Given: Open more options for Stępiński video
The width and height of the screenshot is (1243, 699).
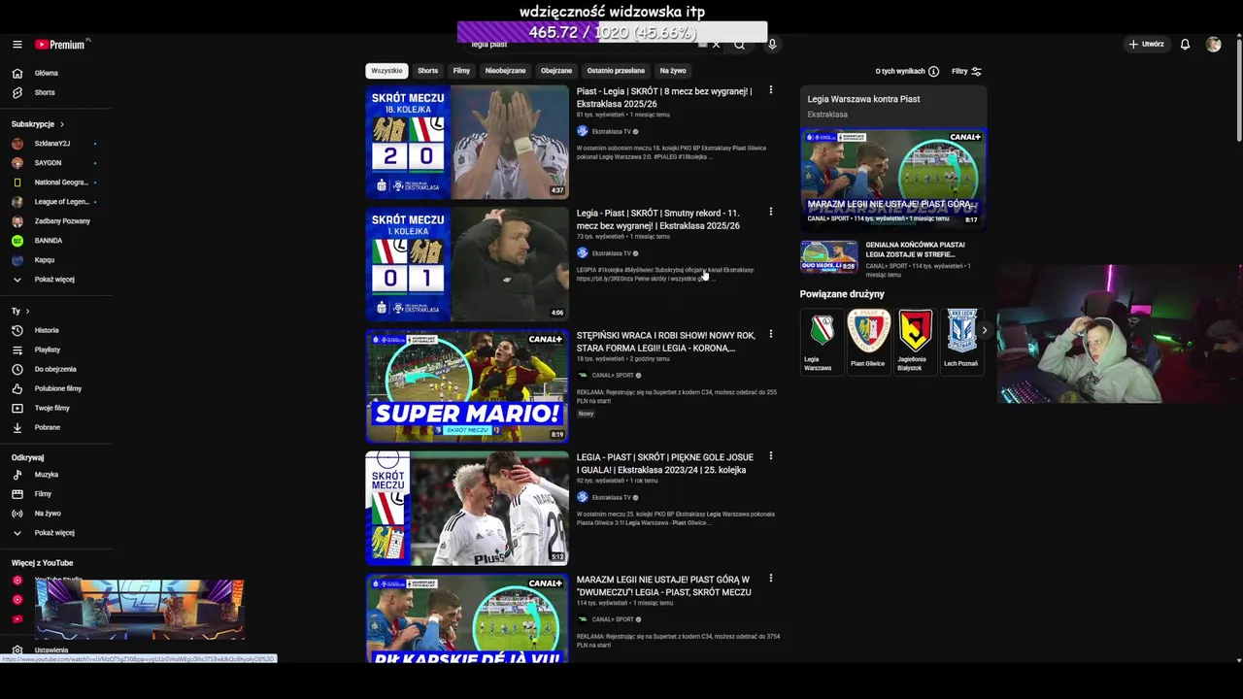Looking at the screenshot, I should (771, 334).
